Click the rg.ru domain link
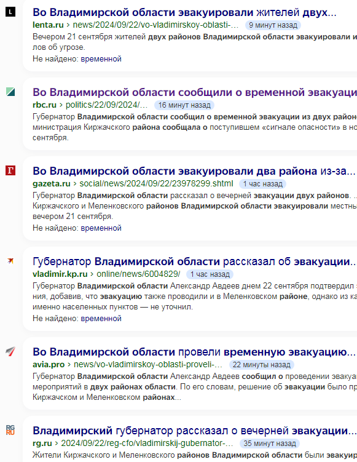 [42, 443]
